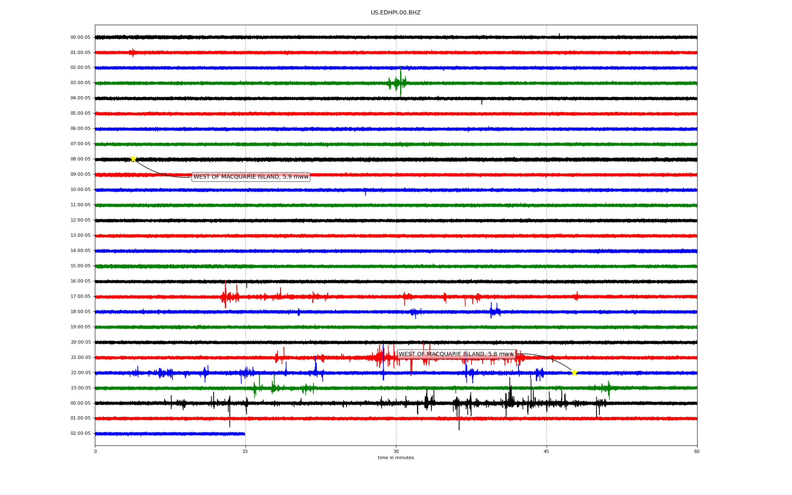
Task: Click the 03:00:05 row time label
Action: click(x=80, y=83)
